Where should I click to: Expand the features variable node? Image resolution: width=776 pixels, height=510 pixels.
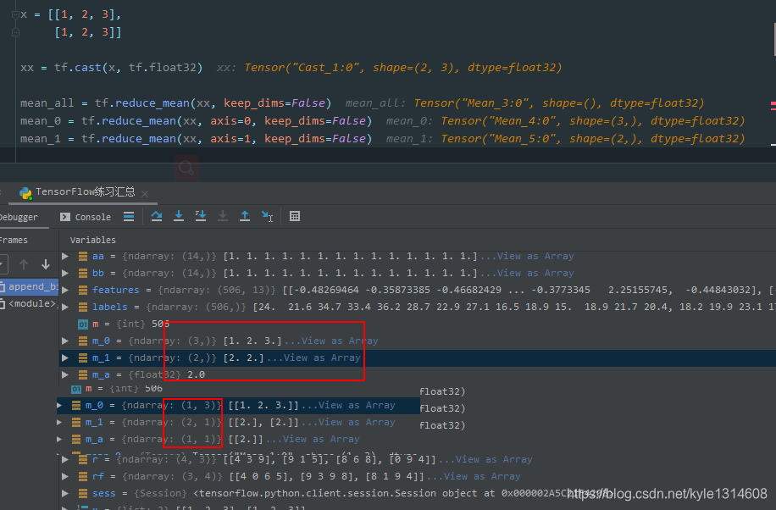pos(65,290)
